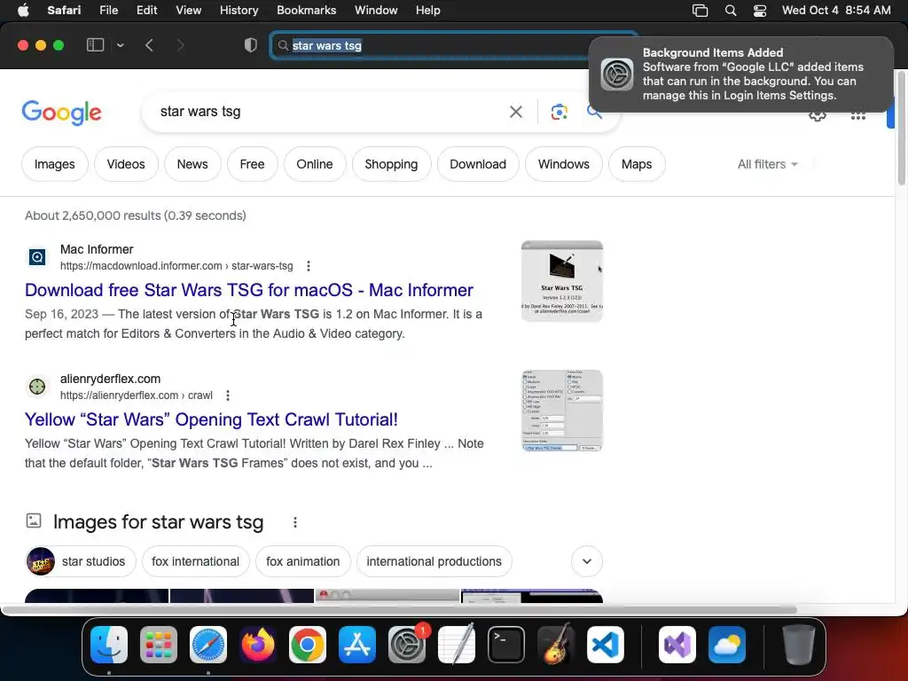Expand more image chips with the down chevron
The height and width of the screenshot is (681, 908).
coord(587,561)
